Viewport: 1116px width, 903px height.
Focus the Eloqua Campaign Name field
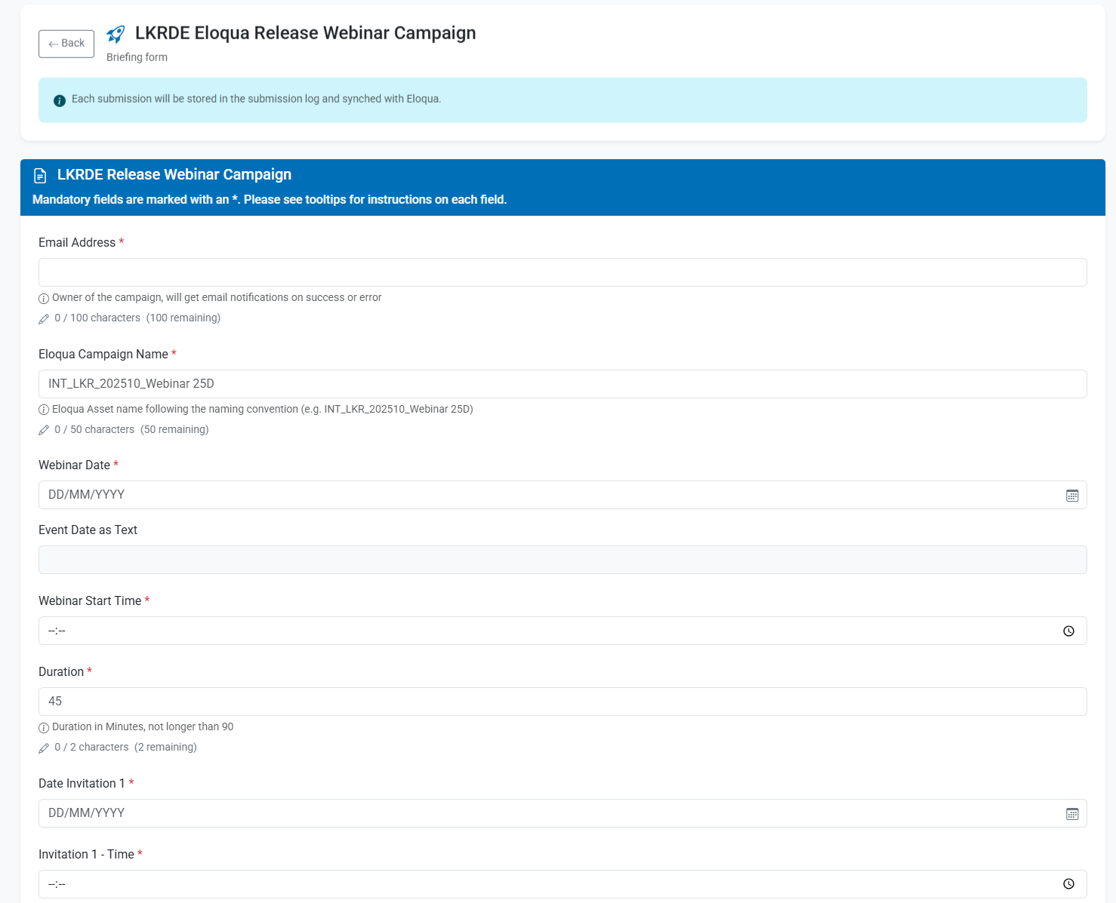pos(563,384)
